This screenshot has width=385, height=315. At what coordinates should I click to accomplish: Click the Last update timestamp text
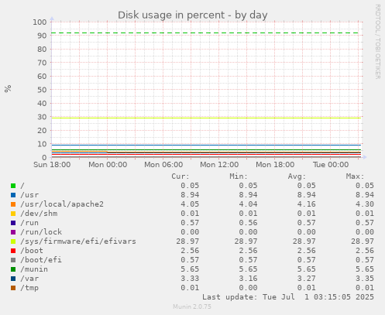coord(288,297)
